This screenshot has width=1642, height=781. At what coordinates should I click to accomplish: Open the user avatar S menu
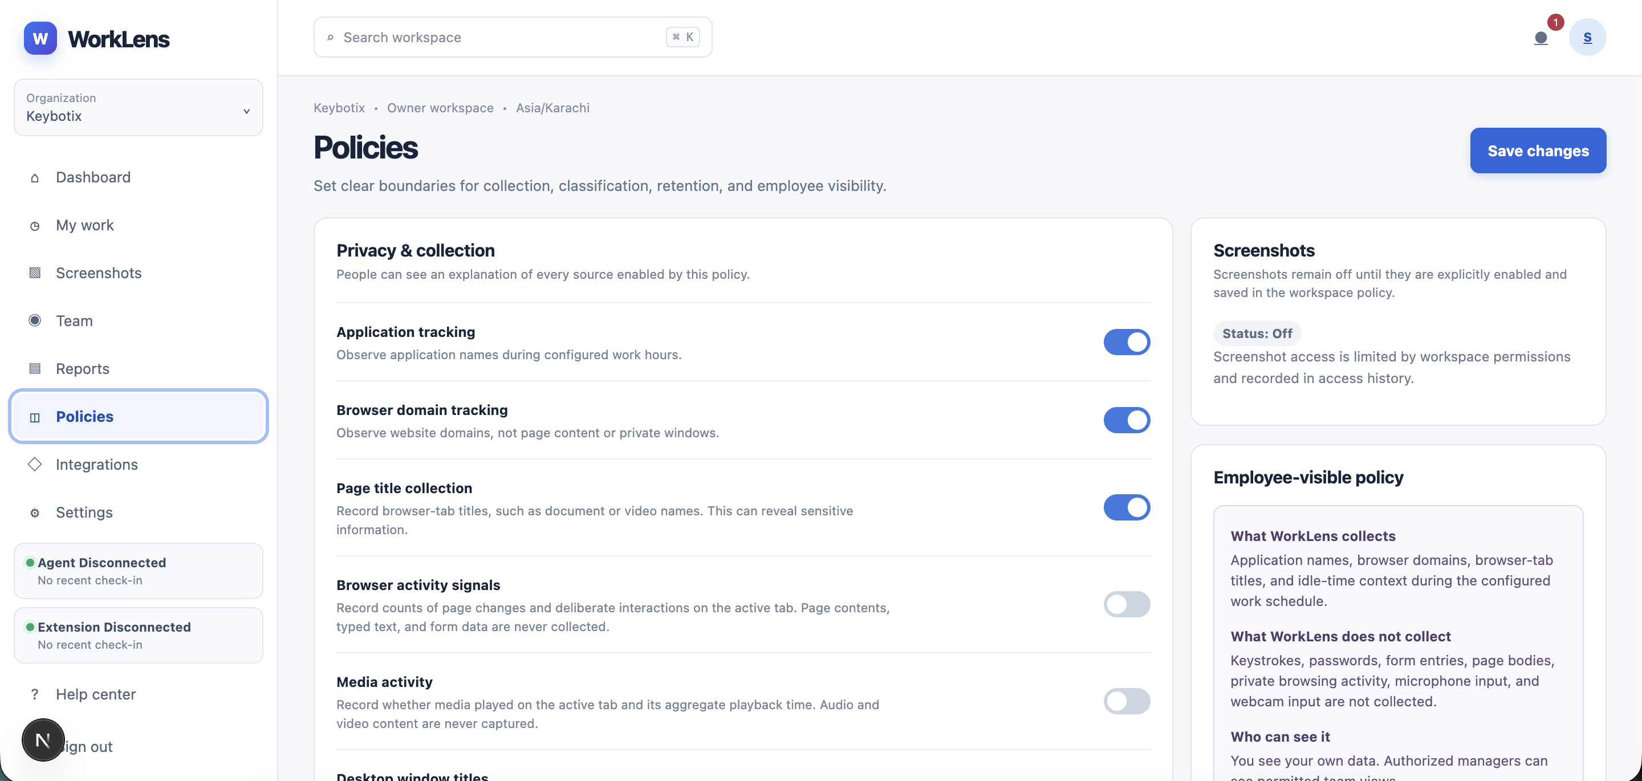pos(1587,37)
